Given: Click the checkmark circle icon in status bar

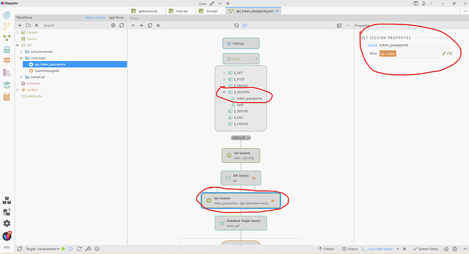Looking at the screenshot, I should [97, 249].
